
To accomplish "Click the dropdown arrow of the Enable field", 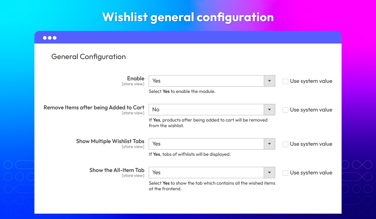I will click(269, 81).
